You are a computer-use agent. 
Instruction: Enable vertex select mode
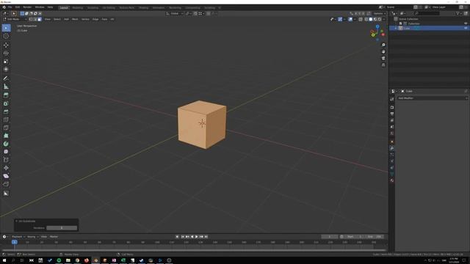31,19
